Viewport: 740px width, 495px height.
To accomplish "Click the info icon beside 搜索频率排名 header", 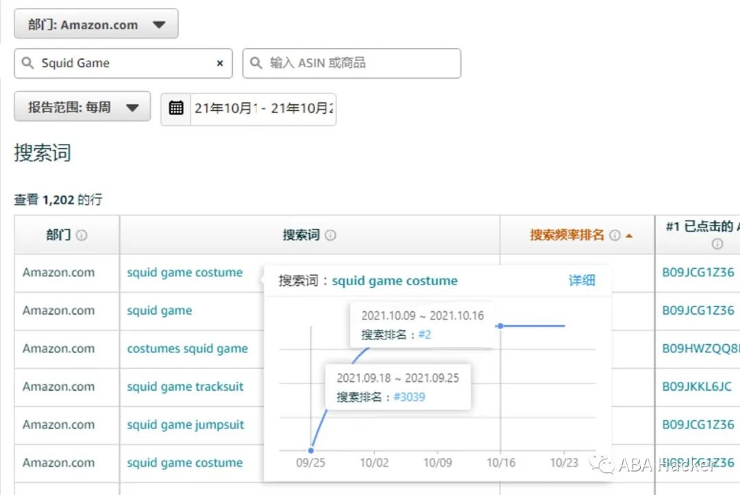I will tap(615, 235).
